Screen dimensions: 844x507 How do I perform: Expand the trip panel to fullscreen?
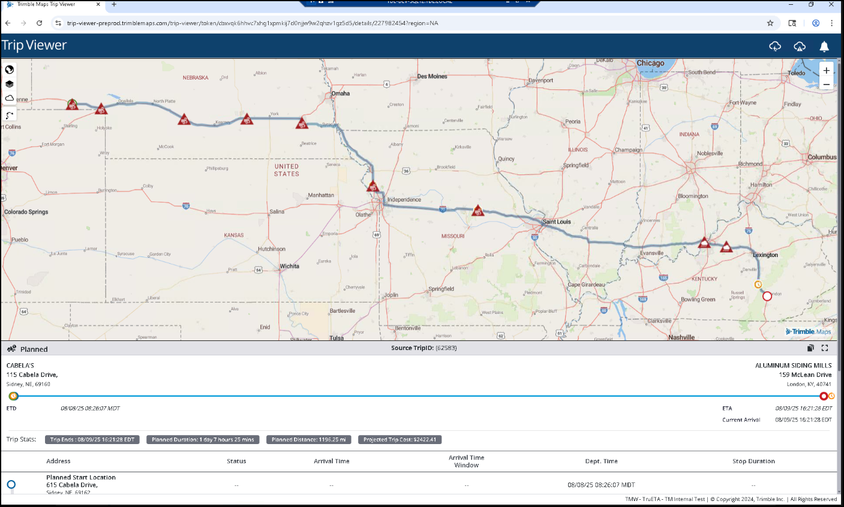825,348
